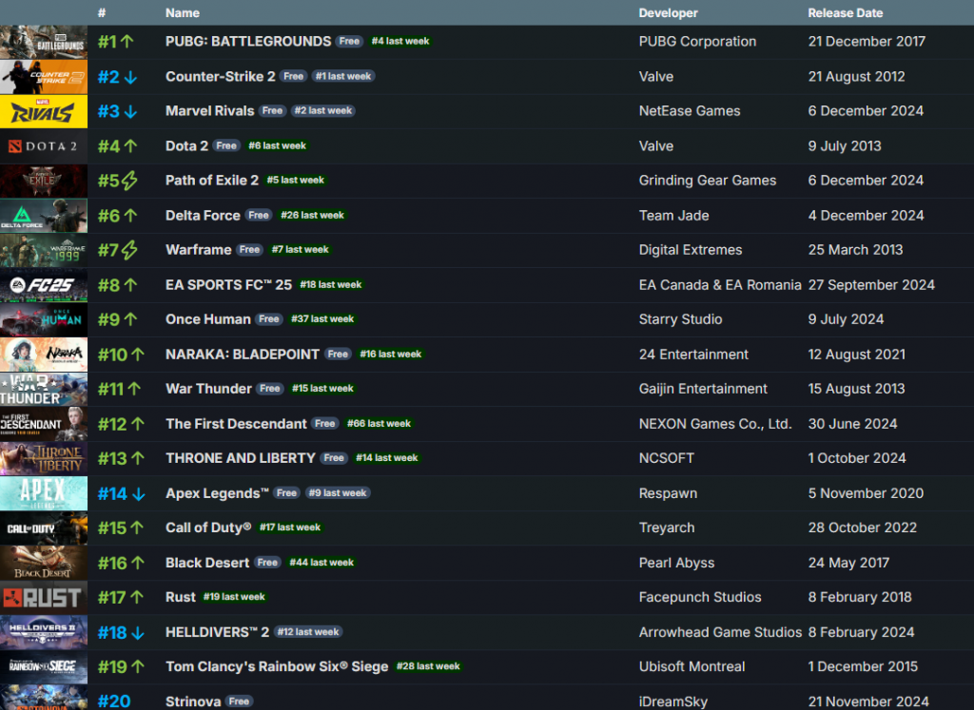
Task: Click the Counter-Strike 2 orange cover thumbnail
Action: pos(44,77)
